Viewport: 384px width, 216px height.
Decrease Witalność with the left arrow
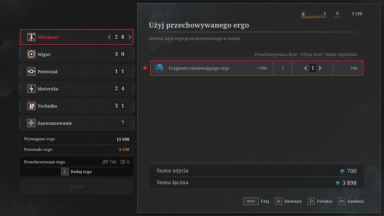[x=109, y=37]
